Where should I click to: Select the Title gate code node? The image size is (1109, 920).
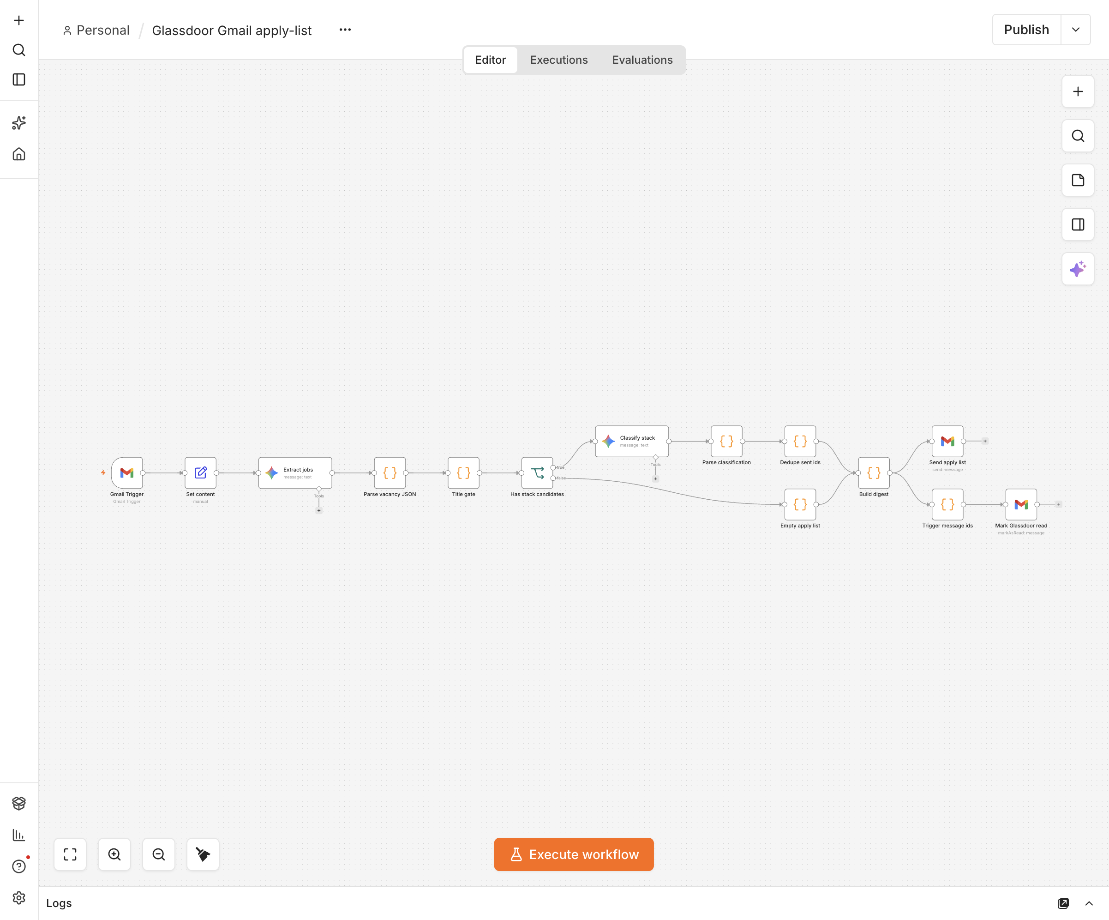click(x=464, y=473)
